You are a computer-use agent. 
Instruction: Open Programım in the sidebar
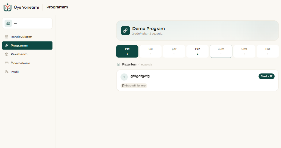click(27, 46)
